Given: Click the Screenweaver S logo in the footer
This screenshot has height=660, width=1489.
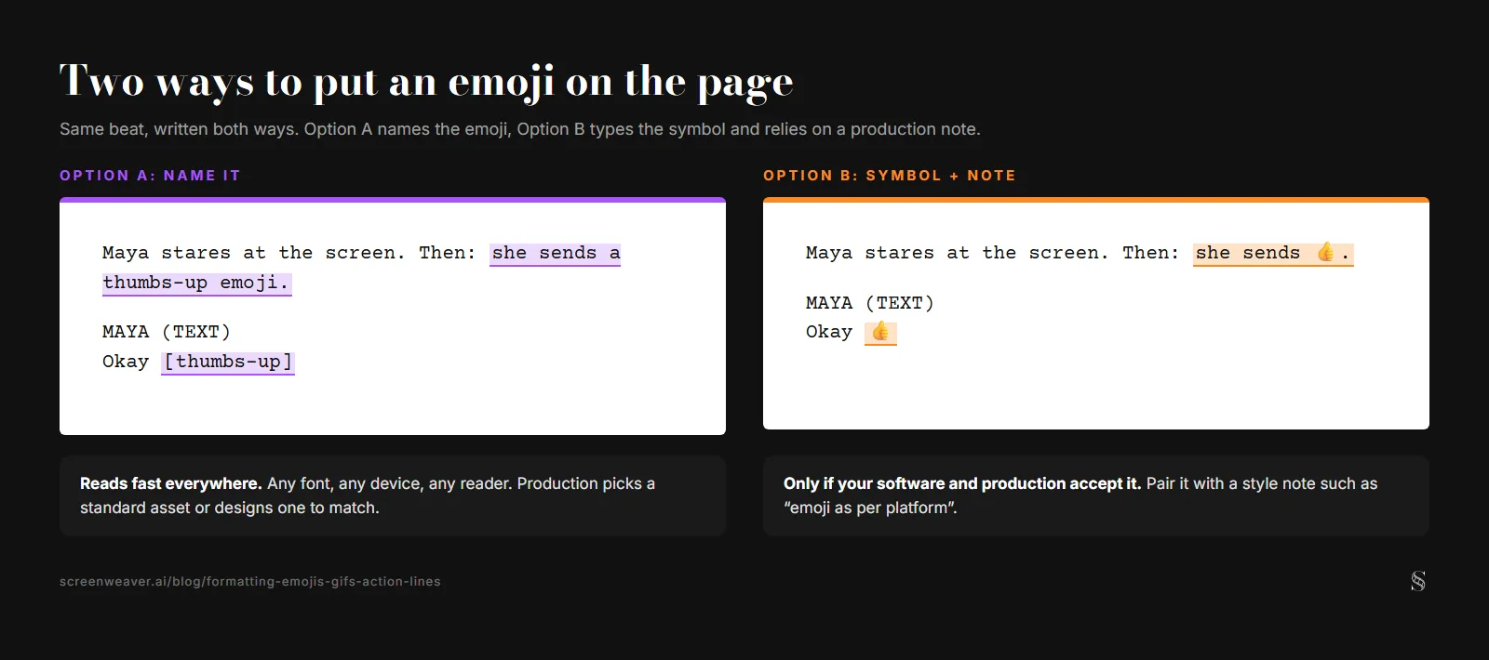Looking at the screenshot, I should [x=1418, y=581].
